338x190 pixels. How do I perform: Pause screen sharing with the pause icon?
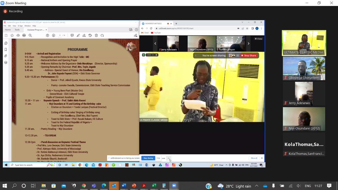pos(237,55)
